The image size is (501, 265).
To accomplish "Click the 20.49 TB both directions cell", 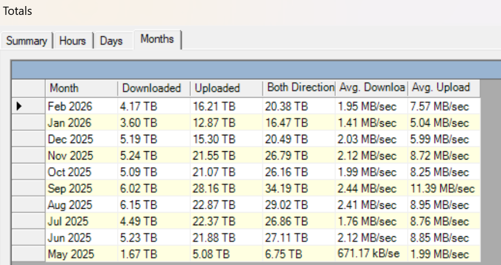I will point(299,139).
